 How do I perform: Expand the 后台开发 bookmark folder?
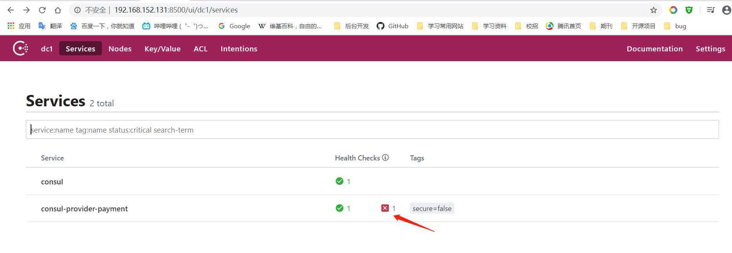click(x=351, y=26)
